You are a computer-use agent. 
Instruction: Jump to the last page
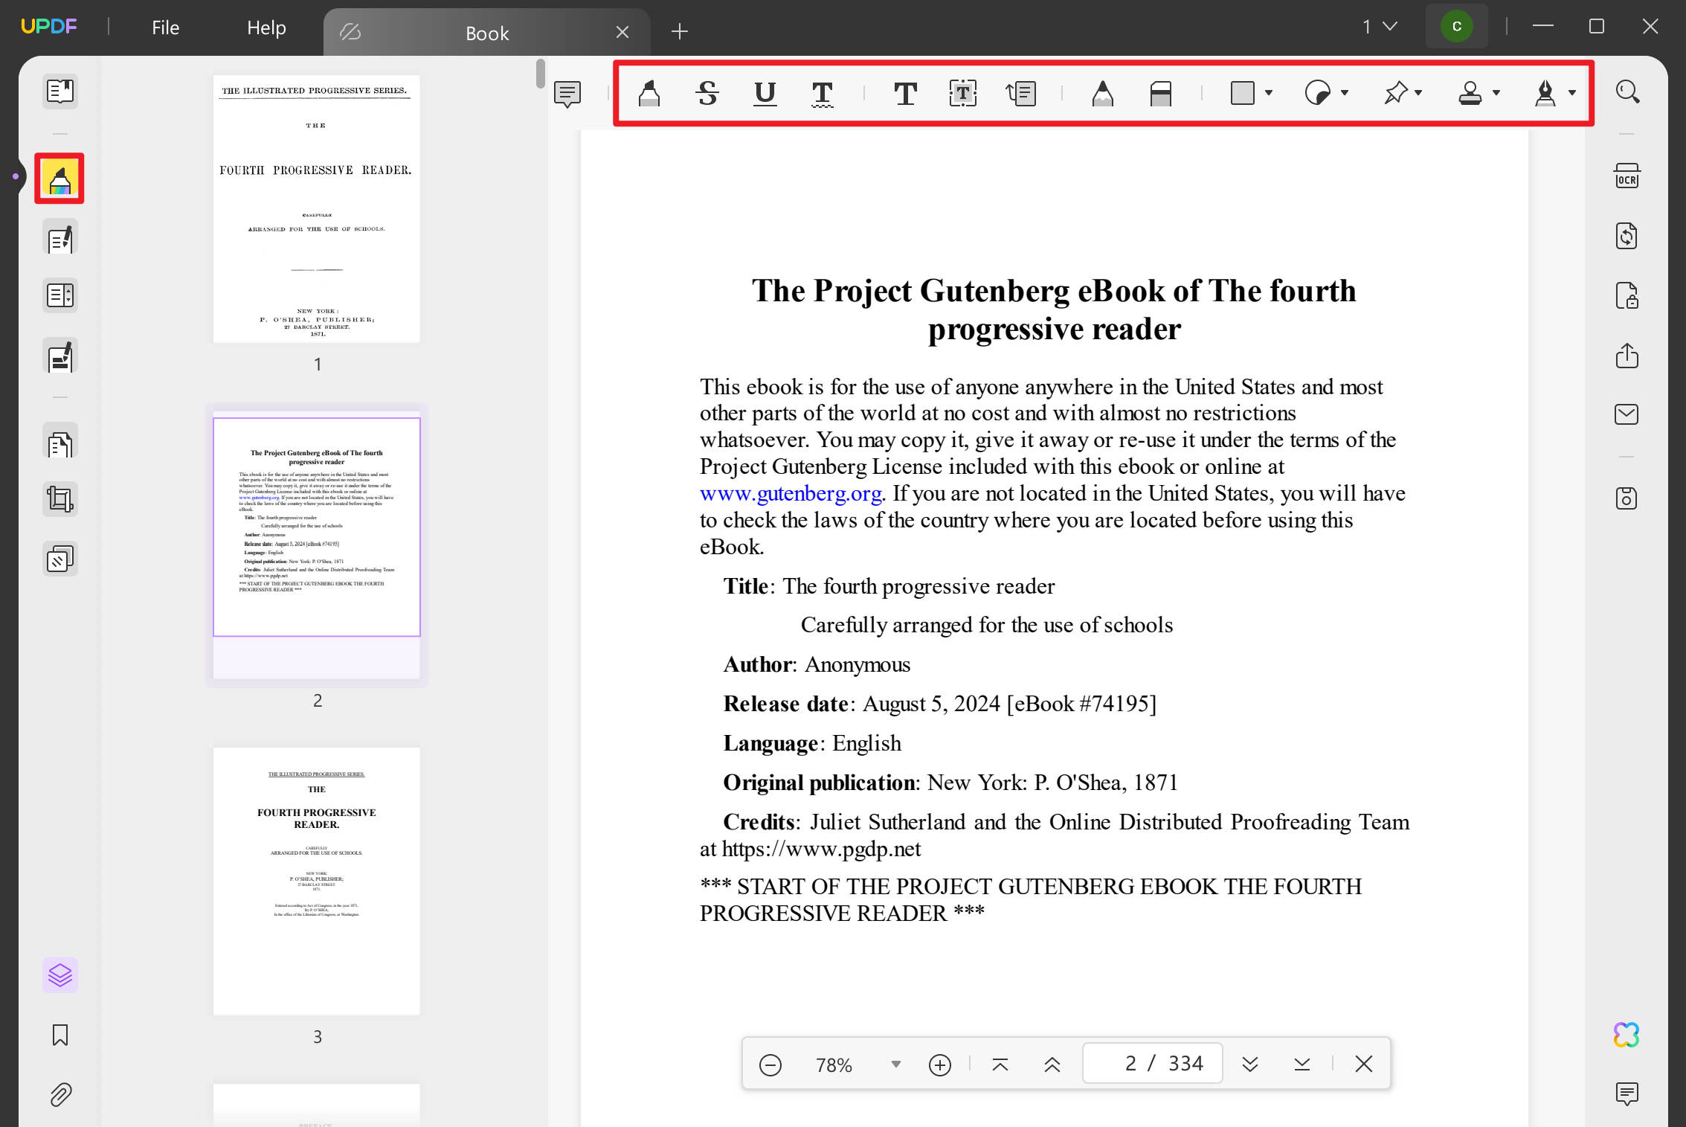point(1301,1065)
